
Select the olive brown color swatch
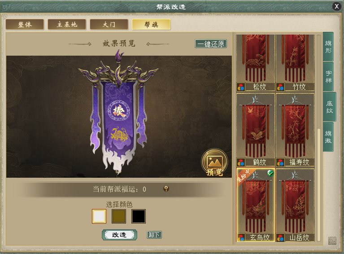pos(119,216)
